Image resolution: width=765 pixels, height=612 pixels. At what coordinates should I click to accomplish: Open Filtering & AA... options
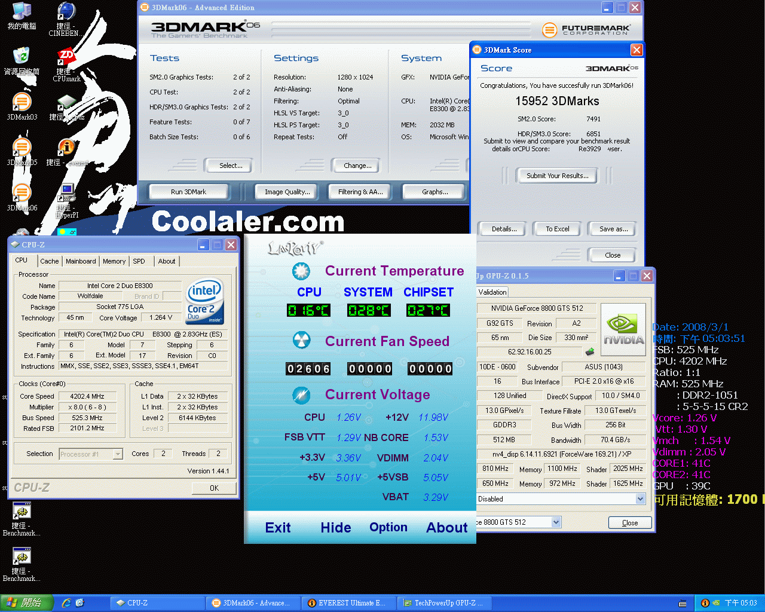pos(360,192)
